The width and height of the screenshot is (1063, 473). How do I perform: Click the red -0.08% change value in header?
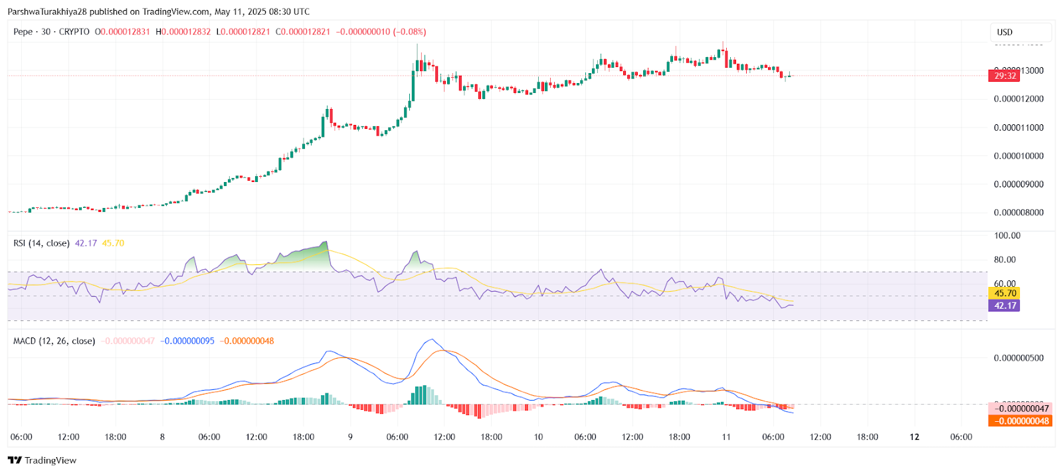tap(410, 32)
